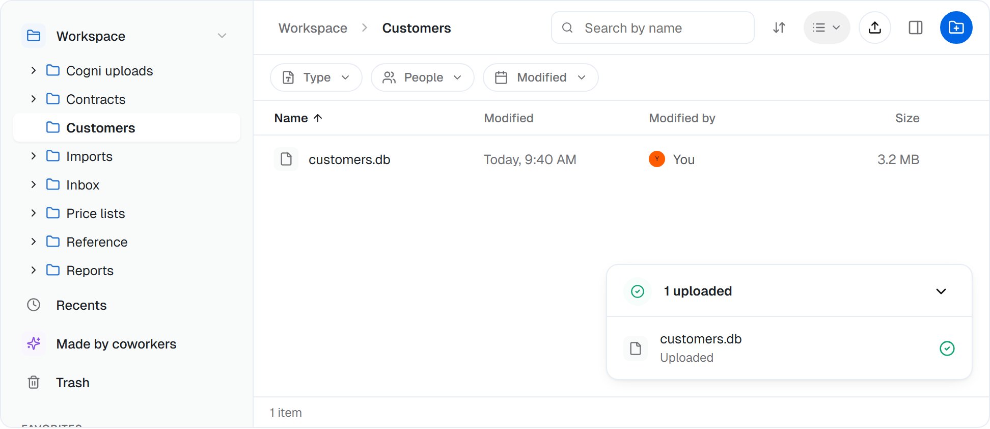Expand the Reports folder chevron
990x429 pixels.
pyautogui.click(x=34, y=270)
